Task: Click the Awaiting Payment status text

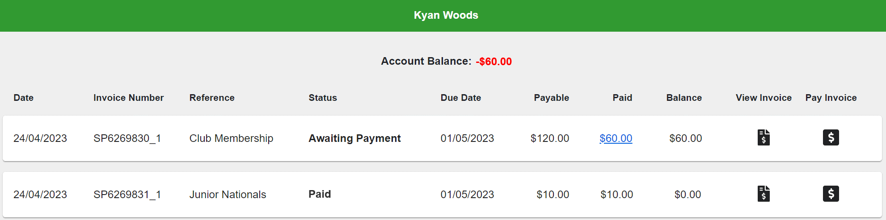Action: coord(354,138)
